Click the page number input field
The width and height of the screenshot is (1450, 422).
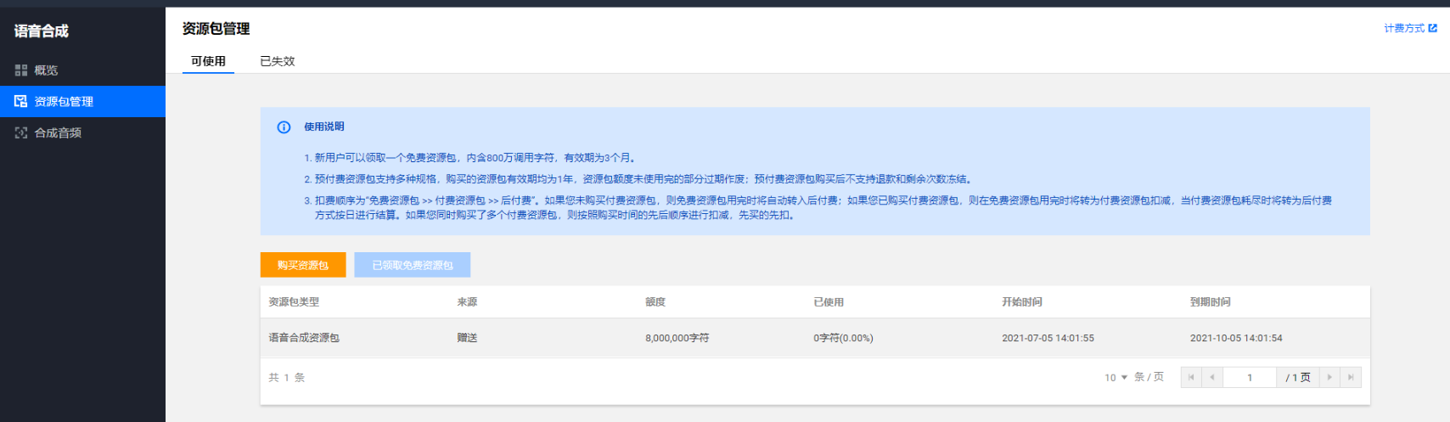(x=1250, y=377)
